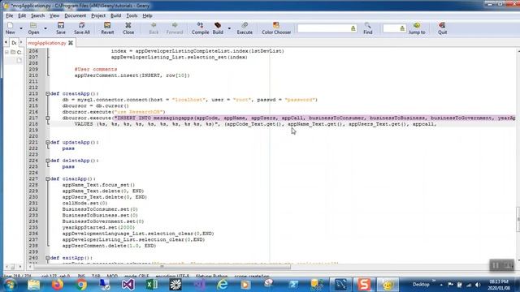Viewport: 520px width, 292px height.
Task: Navigate Forward with the toolbar arrow
Action: [x=175, y=28]
